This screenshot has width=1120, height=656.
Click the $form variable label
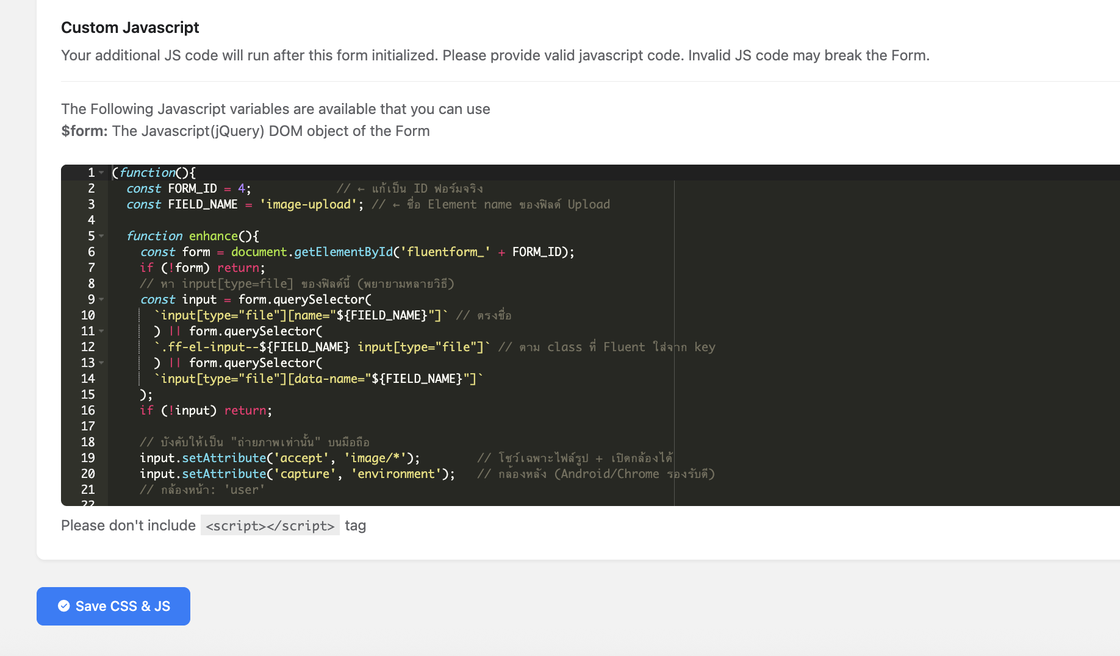tap(84, 131)
